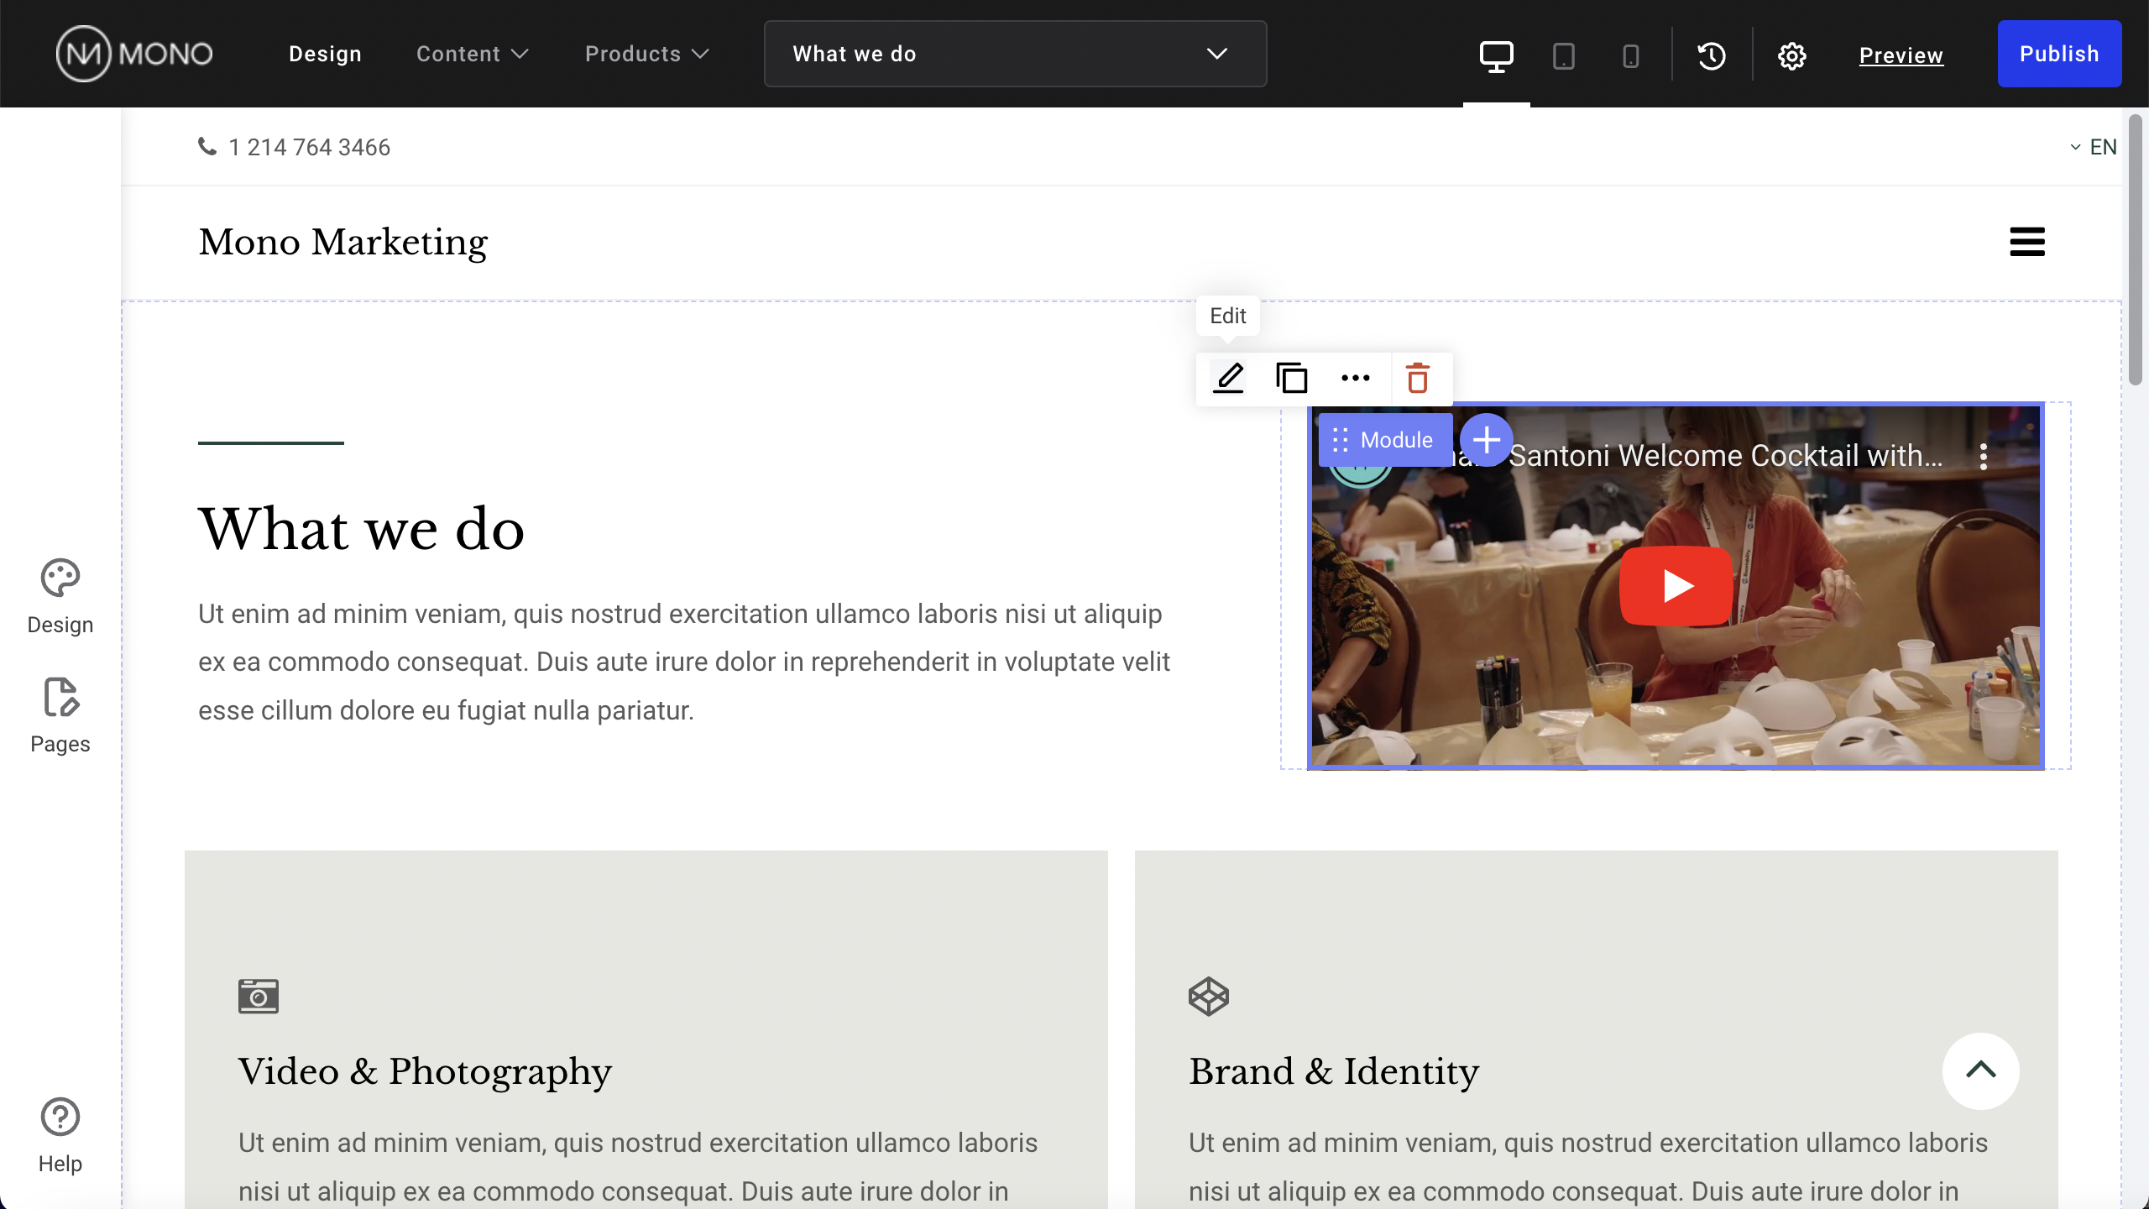
Task: Click the Mono logo in the top bar
Action: pos(134,54)
